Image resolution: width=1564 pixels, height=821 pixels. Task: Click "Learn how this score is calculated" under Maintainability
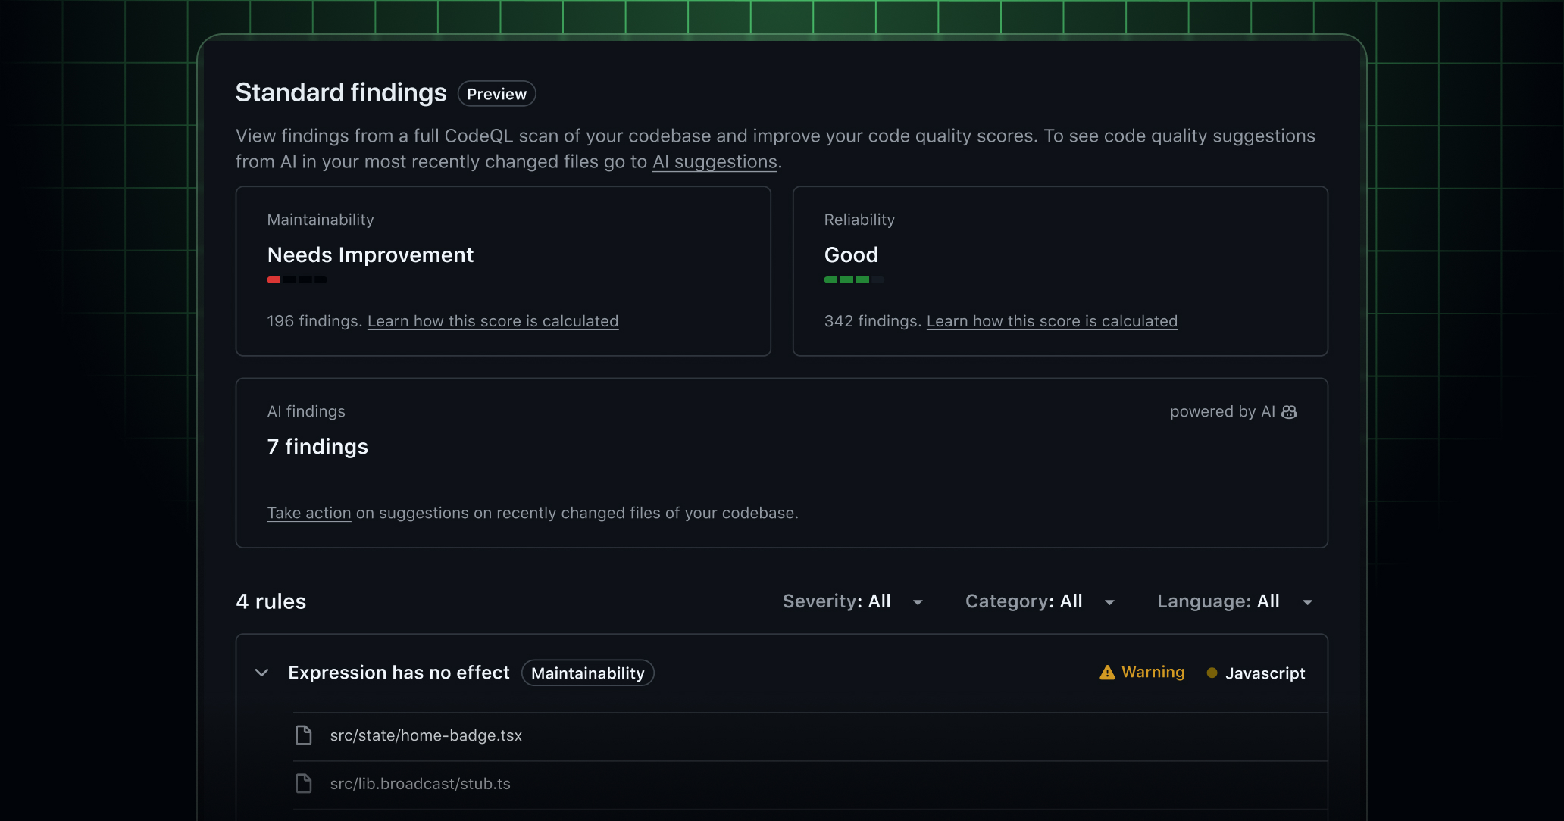coord(493,321)
